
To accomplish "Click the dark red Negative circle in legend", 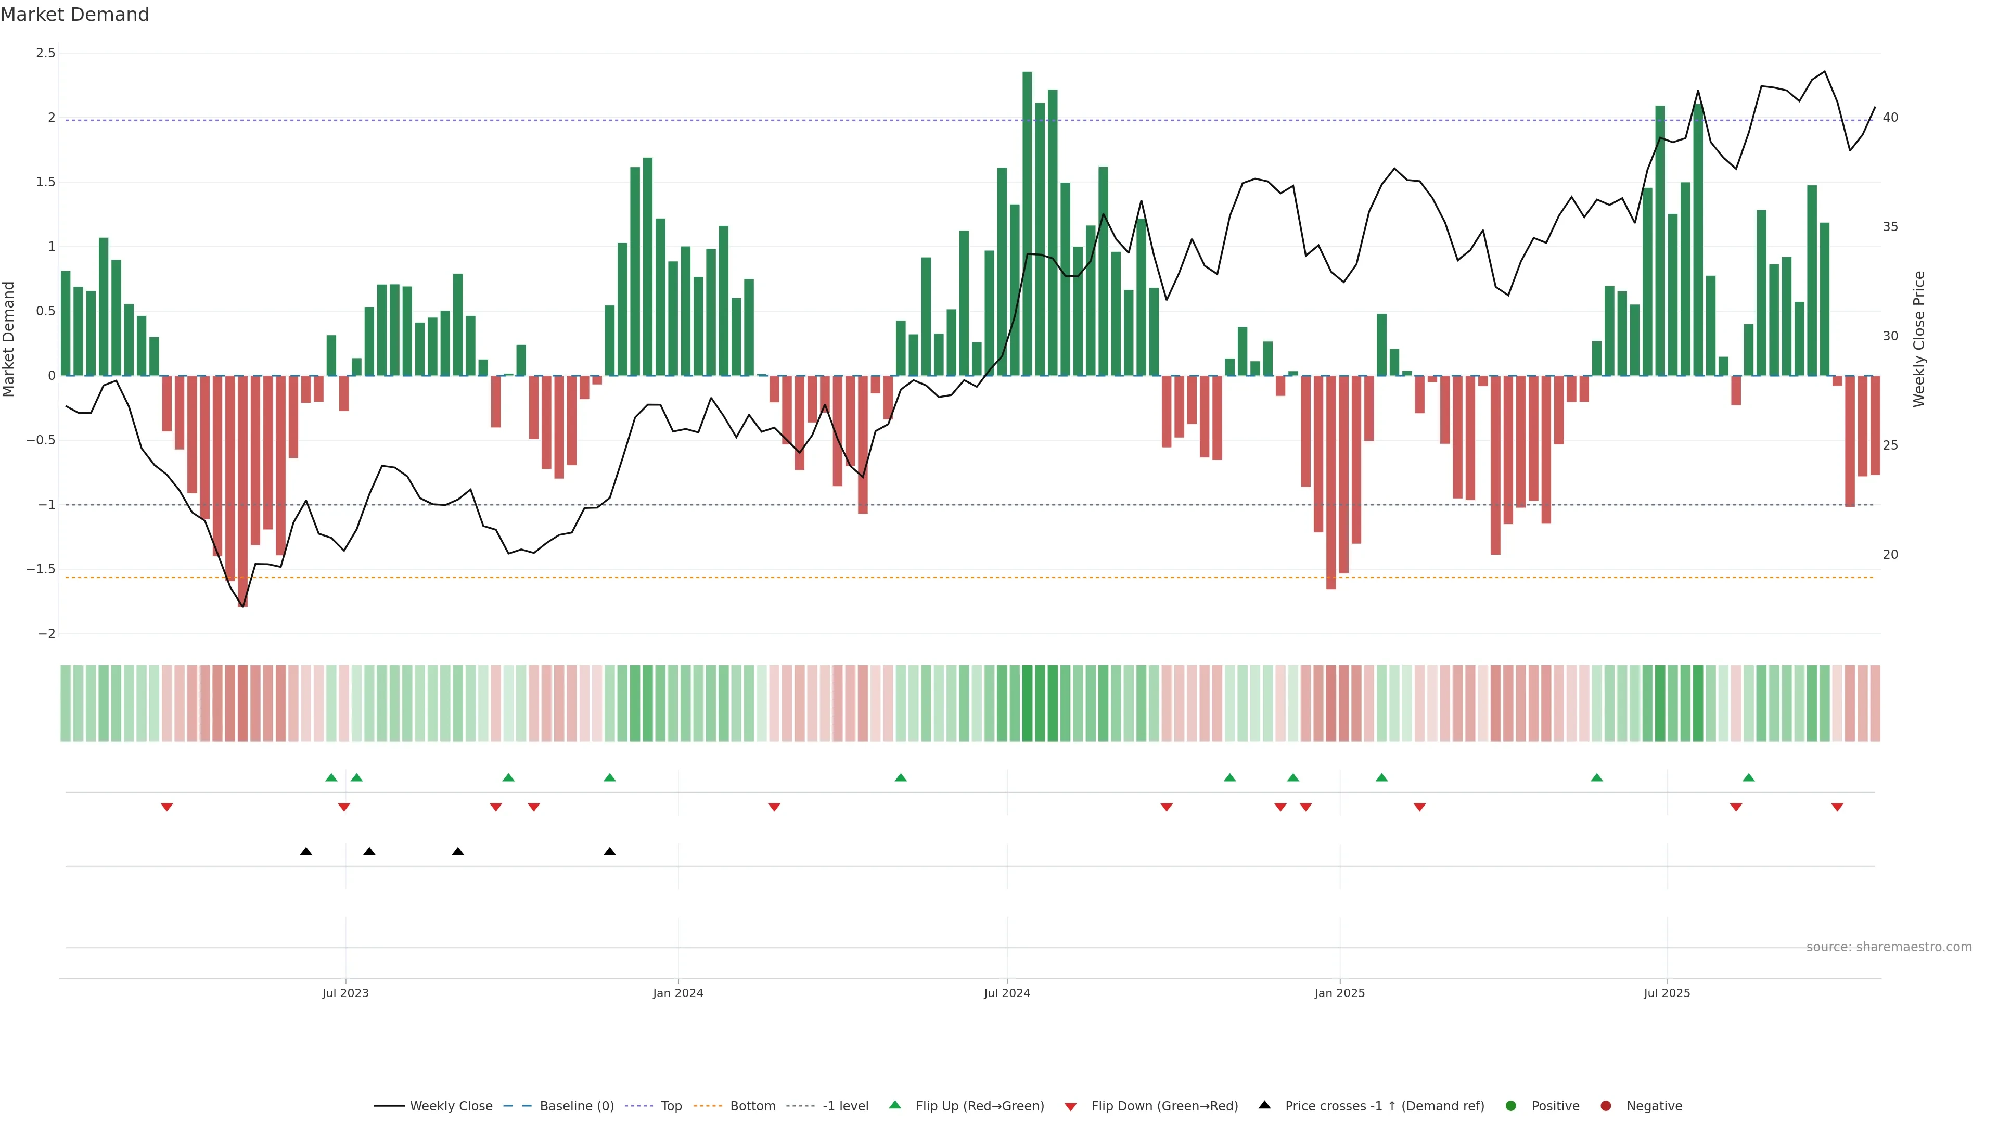I will click(1606, 1106).
